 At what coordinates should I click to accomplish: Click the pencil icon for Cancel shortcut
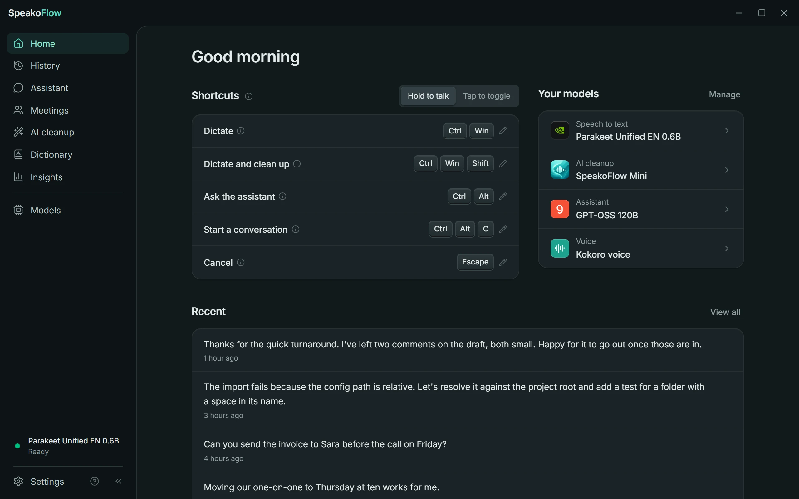point(502,262)
